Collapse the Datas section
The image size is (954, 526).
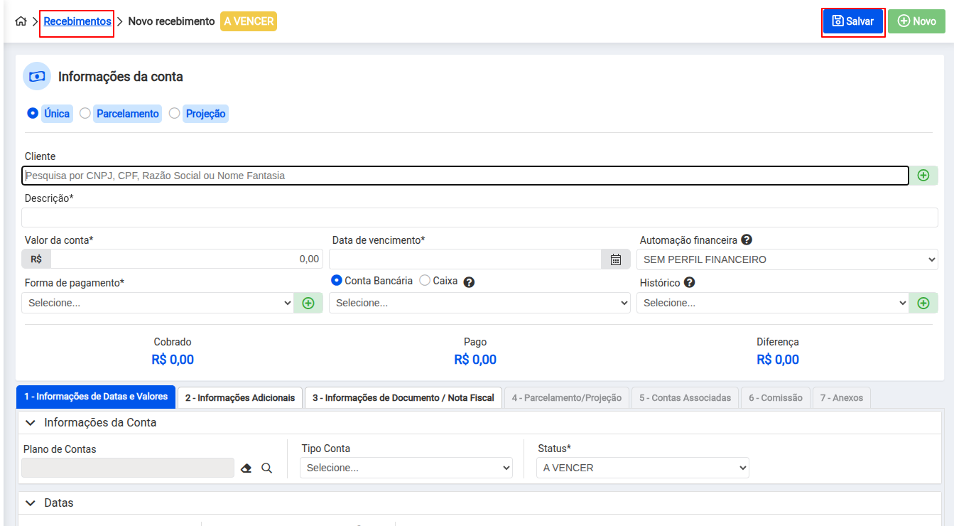31,503
